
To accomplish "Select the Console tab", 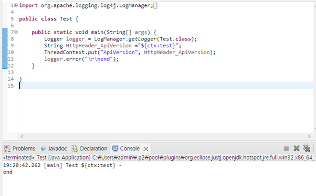I will pyautogui.click(x=130, y=149).
